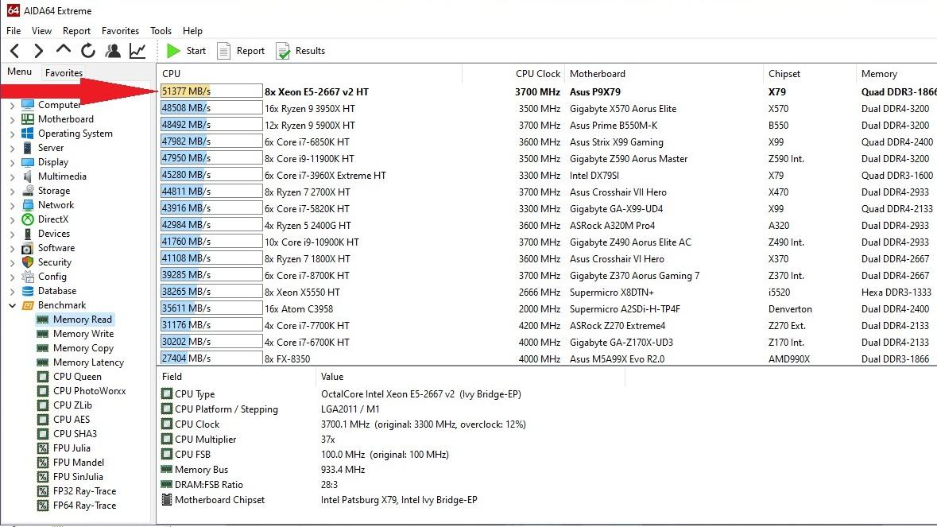Click the DirectX Xbox icon
The width and height of the screenshot is (937, 527).
pos(28,219)
